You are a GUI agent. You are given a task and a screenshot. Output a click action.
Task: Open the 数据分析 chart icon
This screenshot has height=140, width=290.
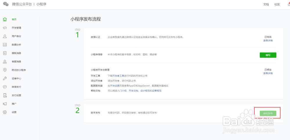tap(5, 44)
